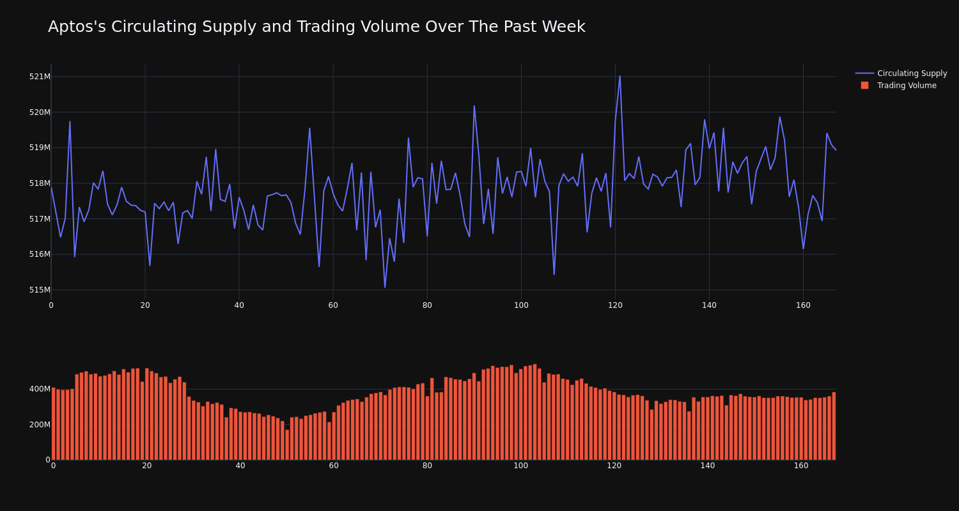Click the supply spike above 520M near 90

point(474,106)
